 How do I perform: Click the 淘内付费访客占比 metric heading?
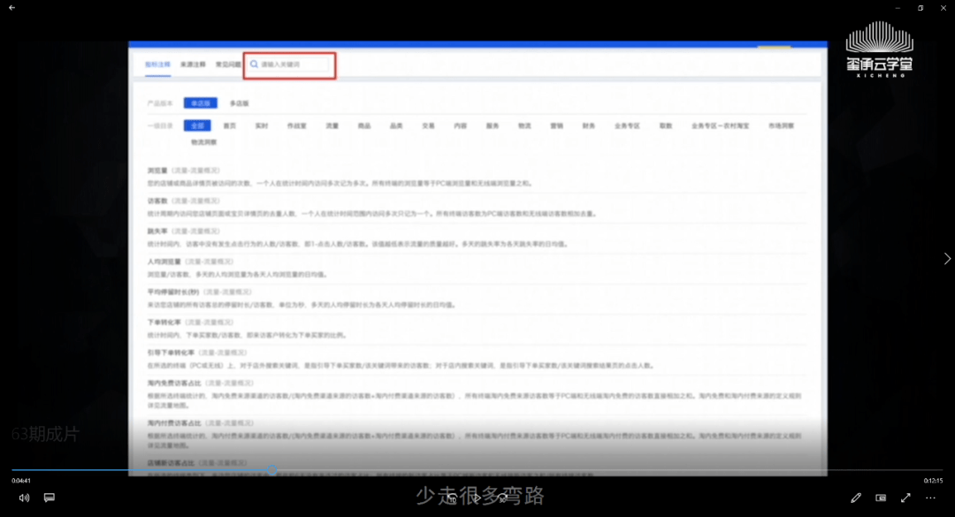[x=173, y=422]
